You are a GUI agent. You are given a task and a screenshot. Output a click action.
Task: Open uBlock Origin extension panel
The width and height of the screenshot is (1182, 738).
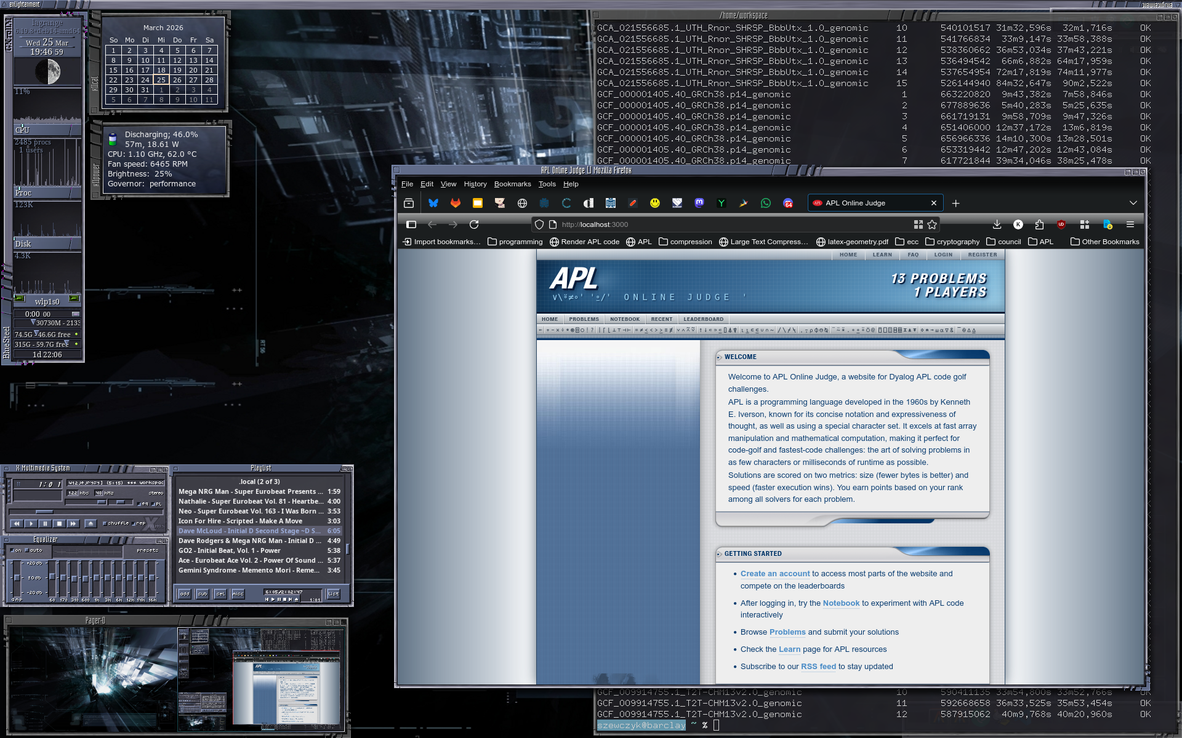pos(1061,224)
